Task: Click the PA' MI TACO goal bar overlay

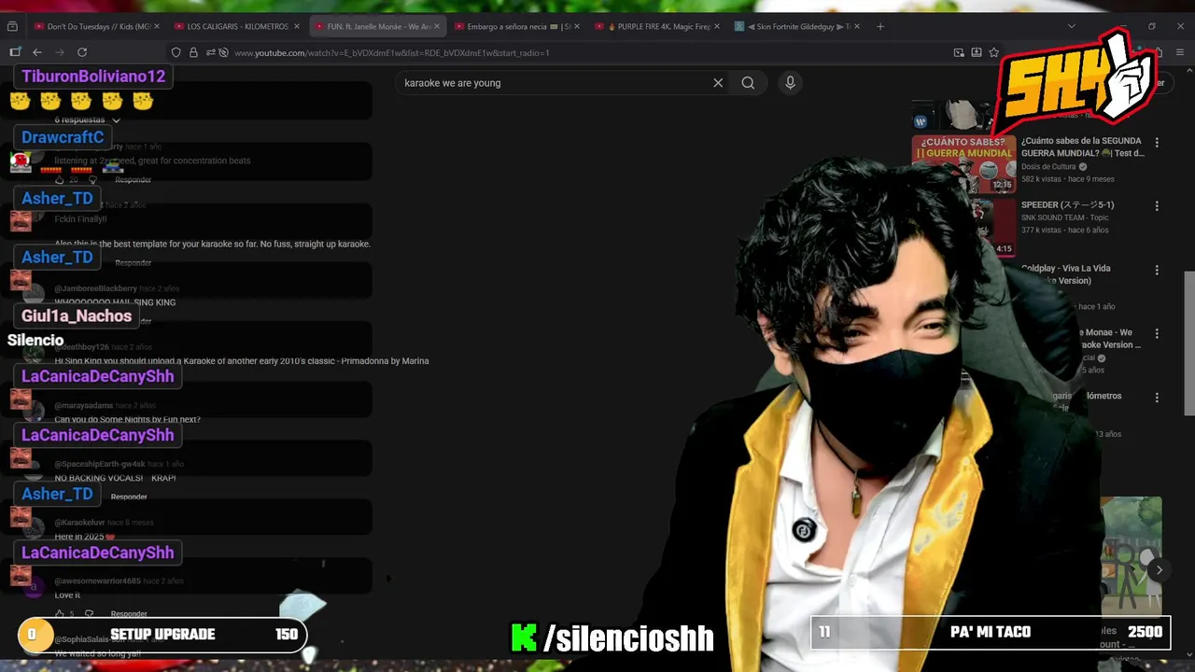Action: 991,632
